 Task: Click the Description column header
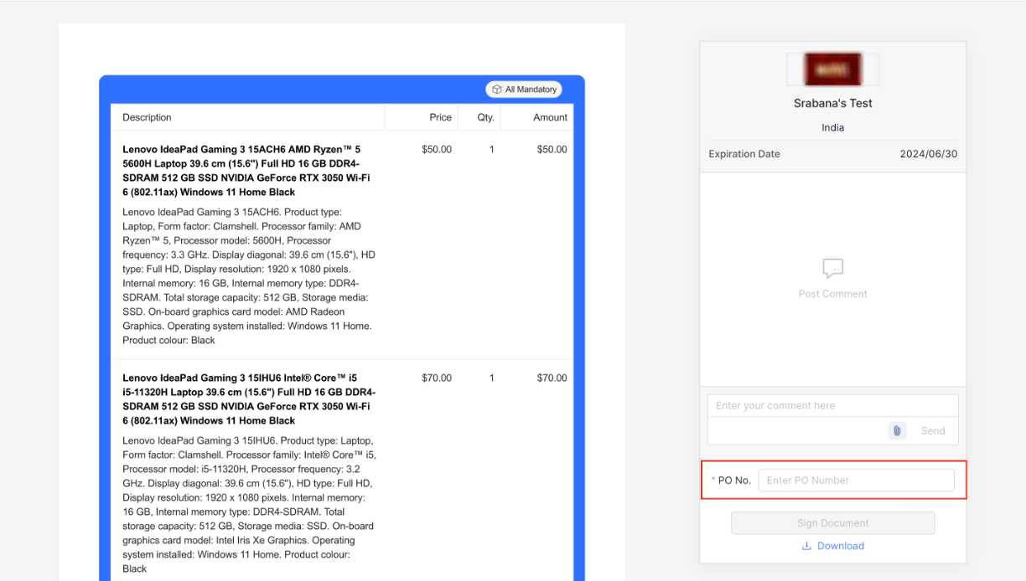[x=147, y=117]
